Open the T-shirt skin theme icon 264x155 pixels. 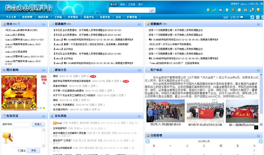[x=227, y=10]
